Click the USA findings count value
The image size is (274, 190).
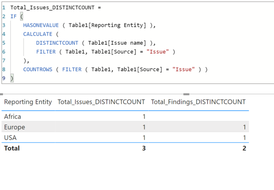click(245, 138)
